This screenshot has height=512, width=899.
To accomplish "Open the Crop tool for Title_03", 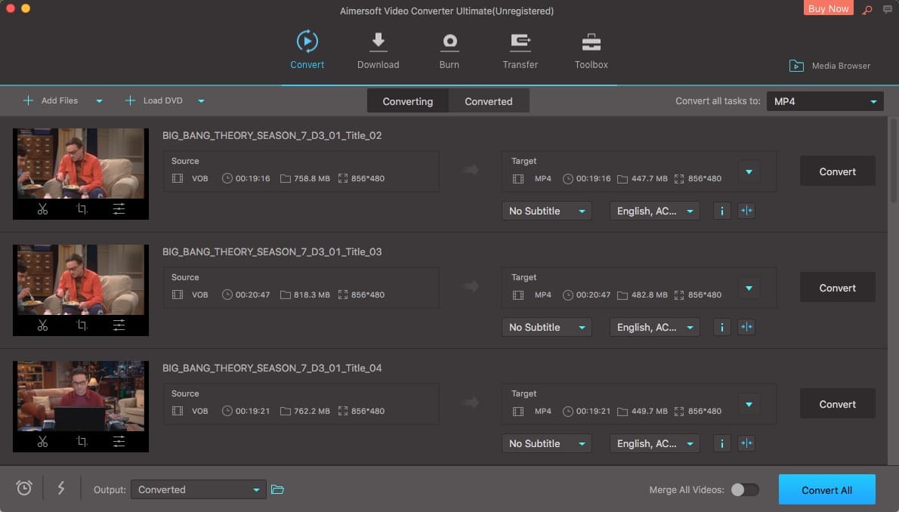I will (x=81, y=325).
